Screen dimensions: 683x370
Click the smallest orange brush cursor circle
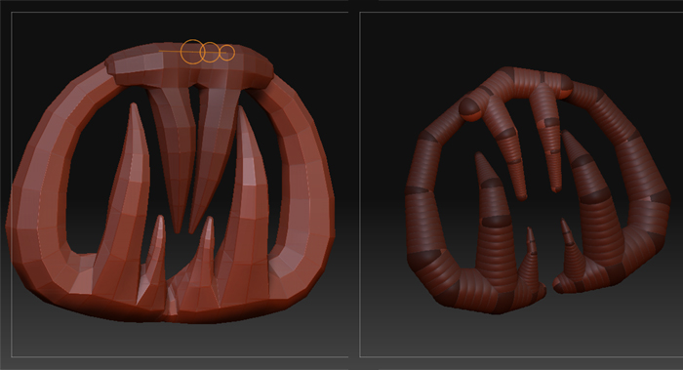(x=227, y=53)
